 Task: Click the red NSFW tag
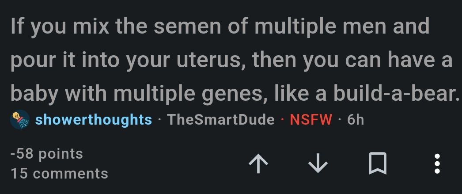click(311, 119)
